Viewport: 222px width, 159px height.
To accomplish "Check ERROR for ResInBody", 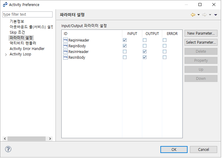I will [165, 57].
